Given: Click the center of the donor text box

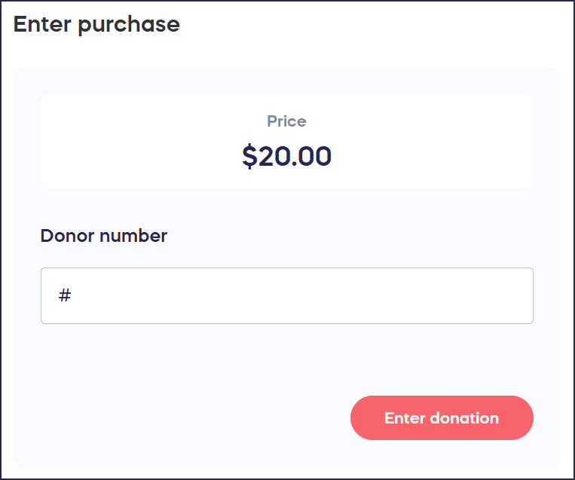Looking at the screenshot, I should pyautogui.click(x=286, y=295).
